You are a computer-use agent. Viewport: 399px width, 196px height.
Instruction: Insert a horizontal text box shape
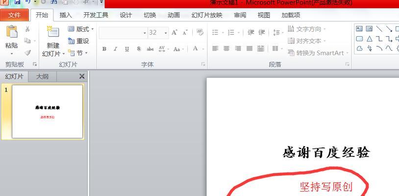[359, 29]
